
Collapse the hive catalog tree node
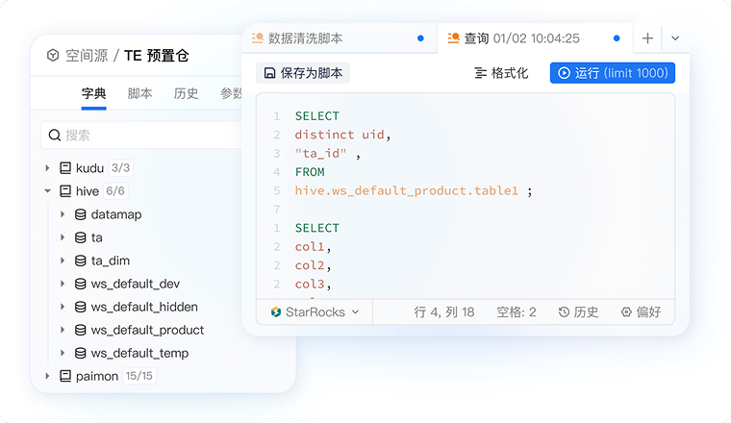[x=47, y=191]
